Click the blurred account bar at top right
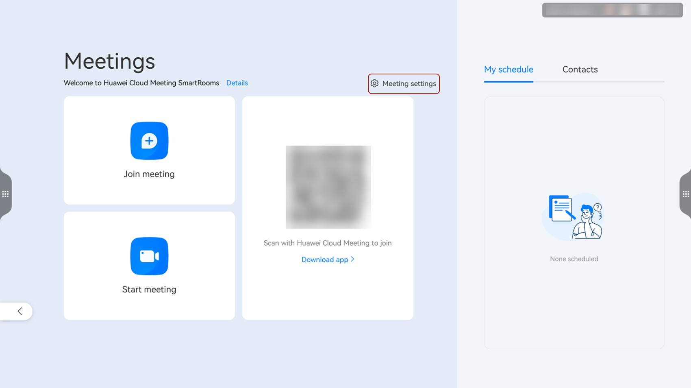This screenshot has height=388, width=691. 612,10
